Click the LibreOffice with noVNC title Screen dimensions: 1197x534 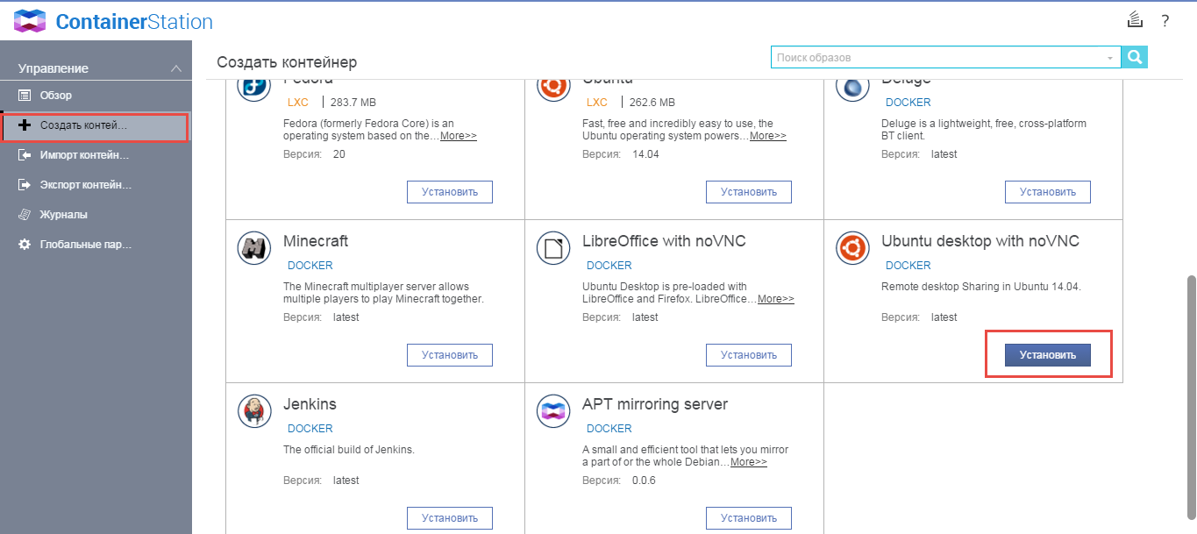664,241
